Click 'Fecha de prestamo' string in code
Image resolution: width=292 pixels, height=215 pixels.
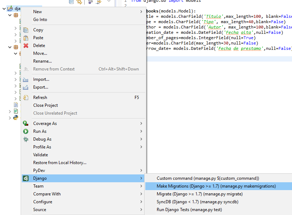coord(240,48)
